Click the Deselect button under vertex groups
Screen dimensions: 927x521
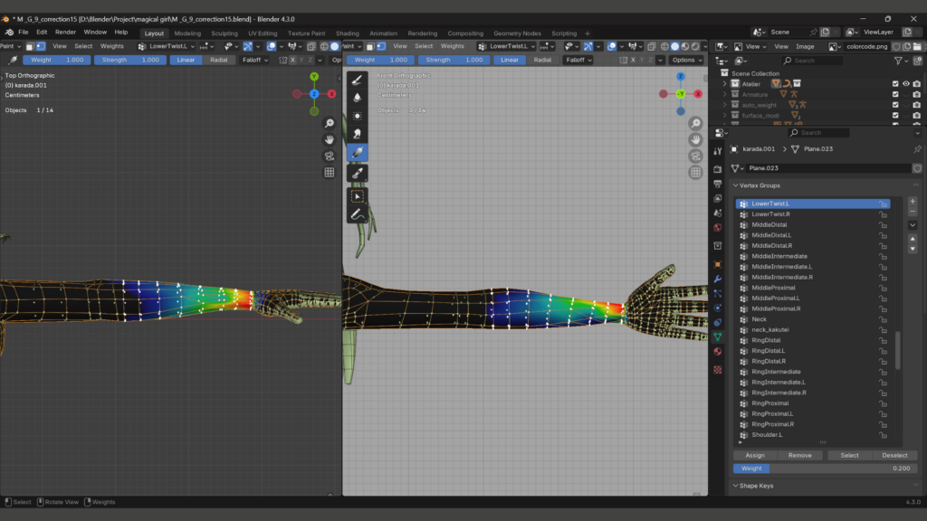tap(894, 455)
